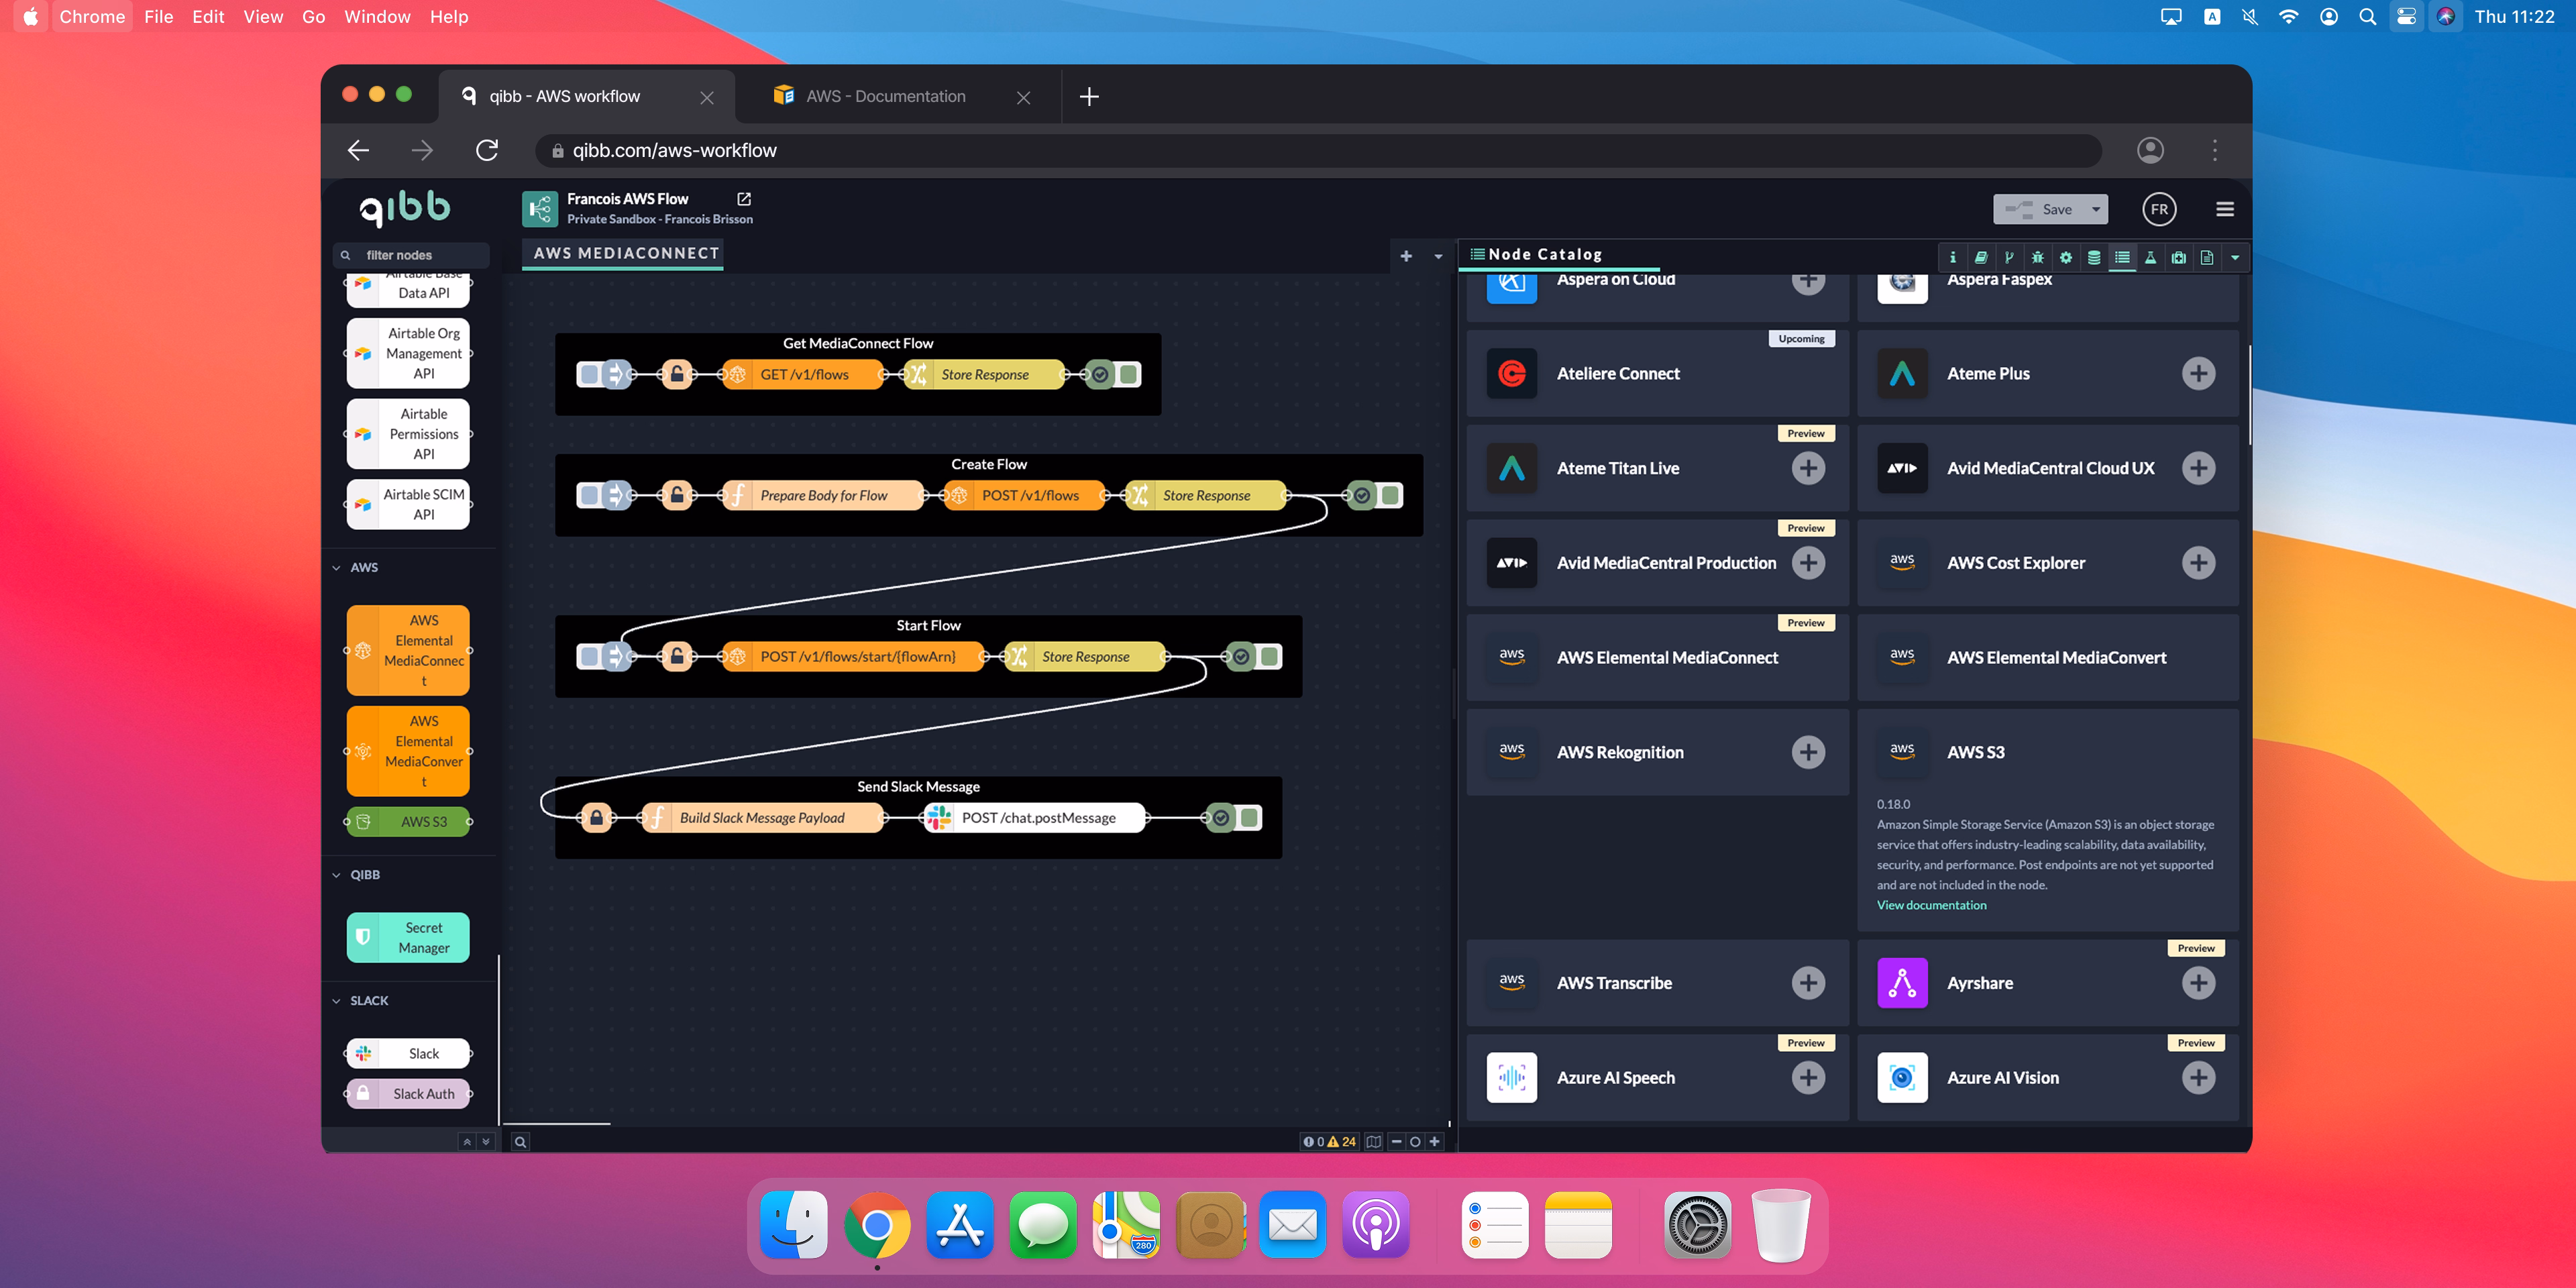The image size is (2576, 1288).
Task: Open the help book sidebar icon
Action: pos(1981,257)
